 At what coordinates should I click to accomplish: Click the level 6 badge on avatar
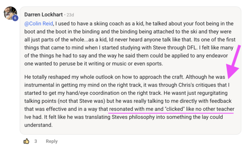click(x=15, y=18)
